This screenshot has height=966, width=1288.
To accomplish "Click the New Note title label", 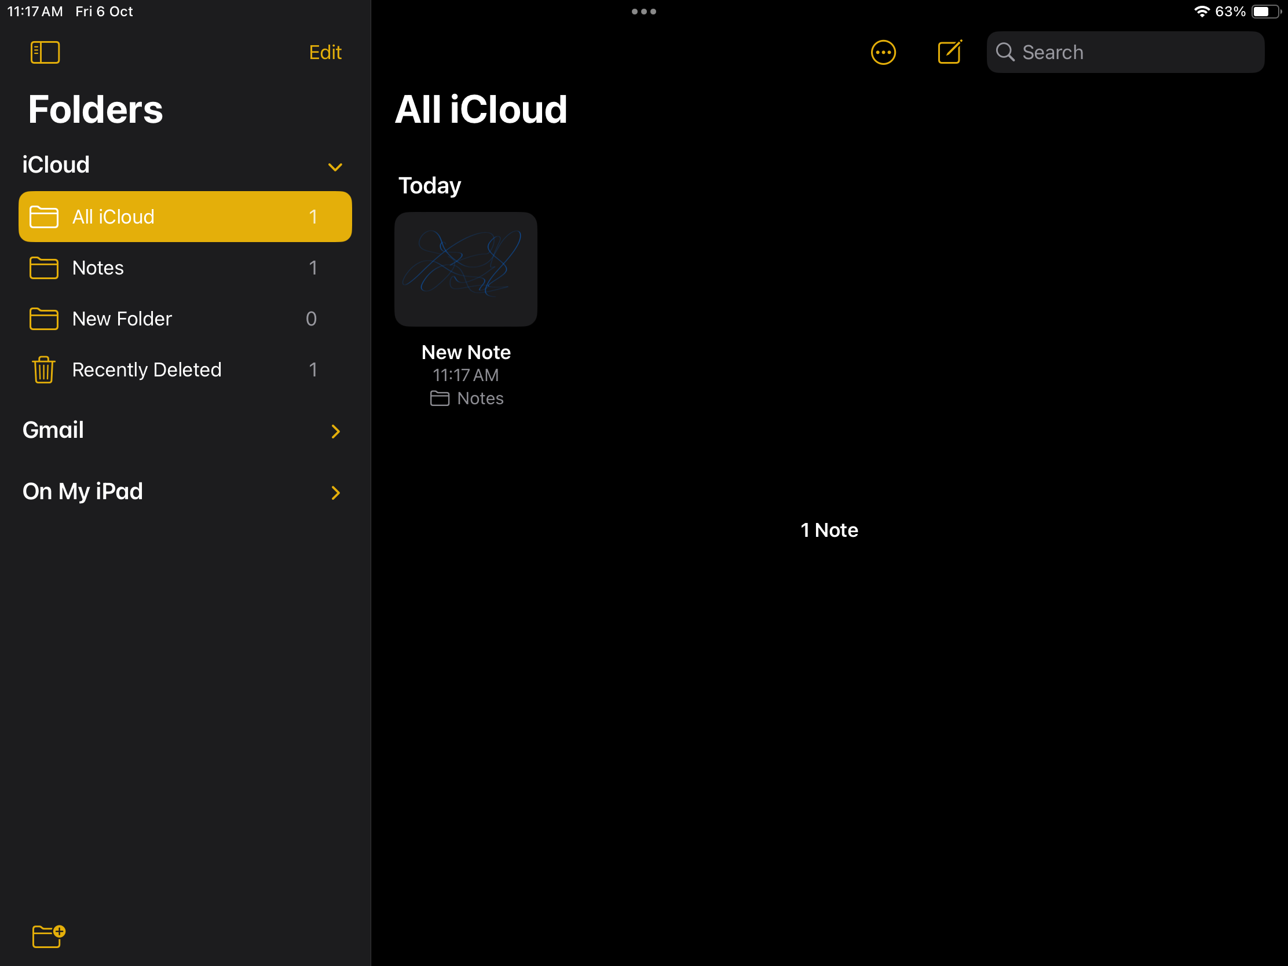I will (x=466, y=352).
